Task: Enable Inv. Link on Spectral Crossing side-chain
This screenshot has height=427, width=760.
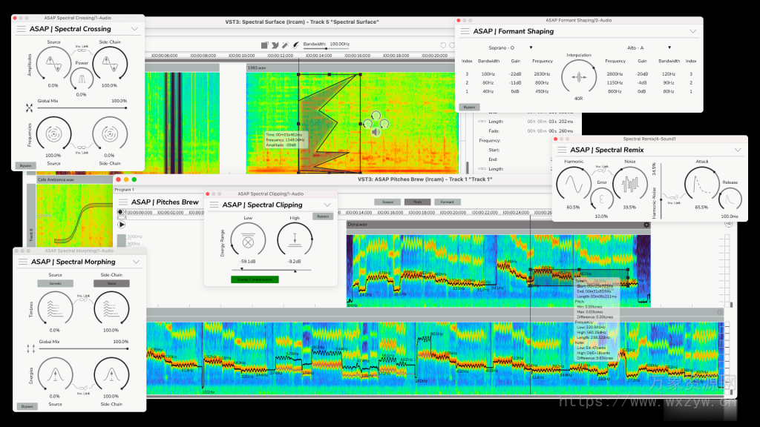Action: coord(82,50)
